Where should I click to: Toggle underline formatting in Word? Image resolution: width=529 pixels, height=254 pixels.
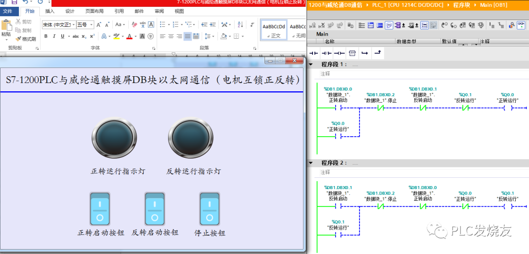click(x=62, y=36)
